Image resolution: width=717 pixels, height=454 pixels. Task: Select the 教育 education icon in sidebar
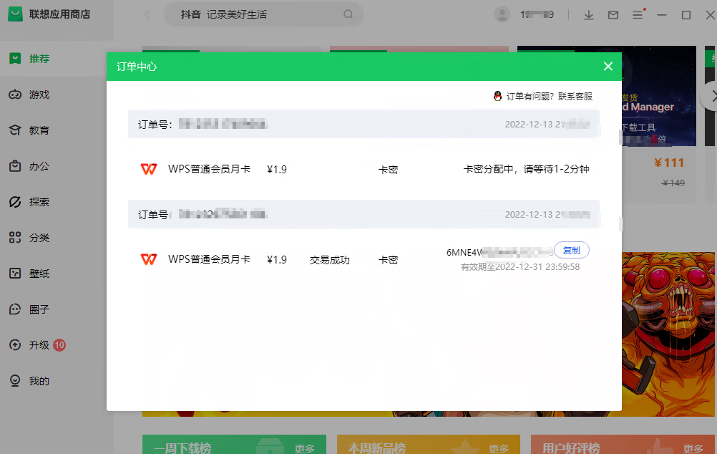[14, 130]
